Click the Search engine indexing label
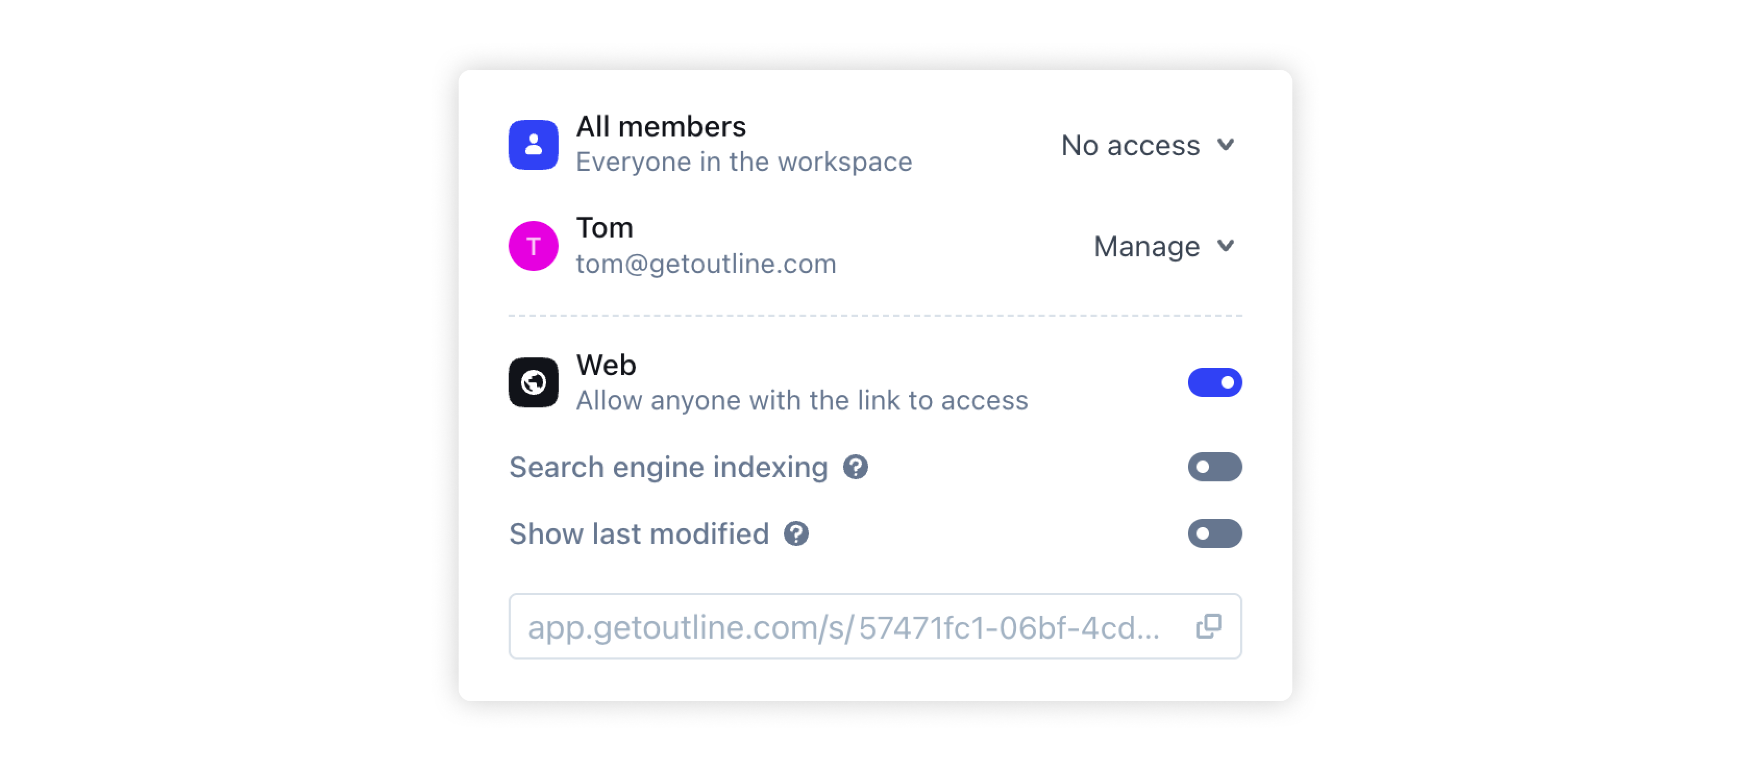The width and height of the screenshot is (1751, 771). pos(668,467)
